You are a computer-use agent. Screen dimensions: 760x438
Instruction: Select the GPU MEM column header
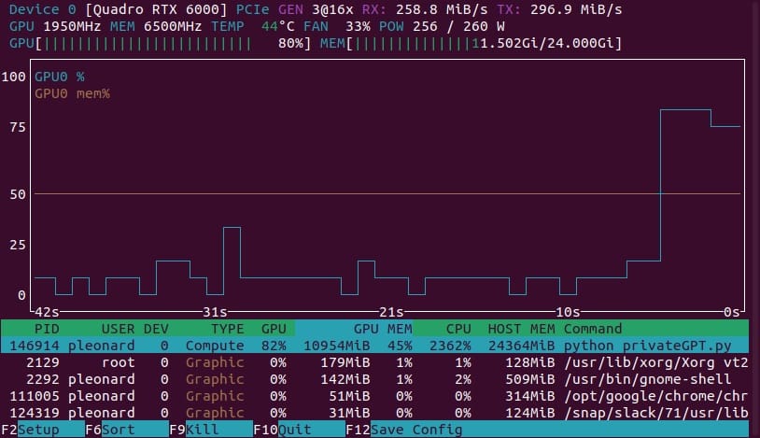(383, 329)
